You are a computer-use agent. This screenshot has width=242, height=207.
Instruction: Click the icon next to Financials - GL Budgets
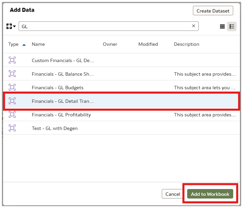(12, 87)
